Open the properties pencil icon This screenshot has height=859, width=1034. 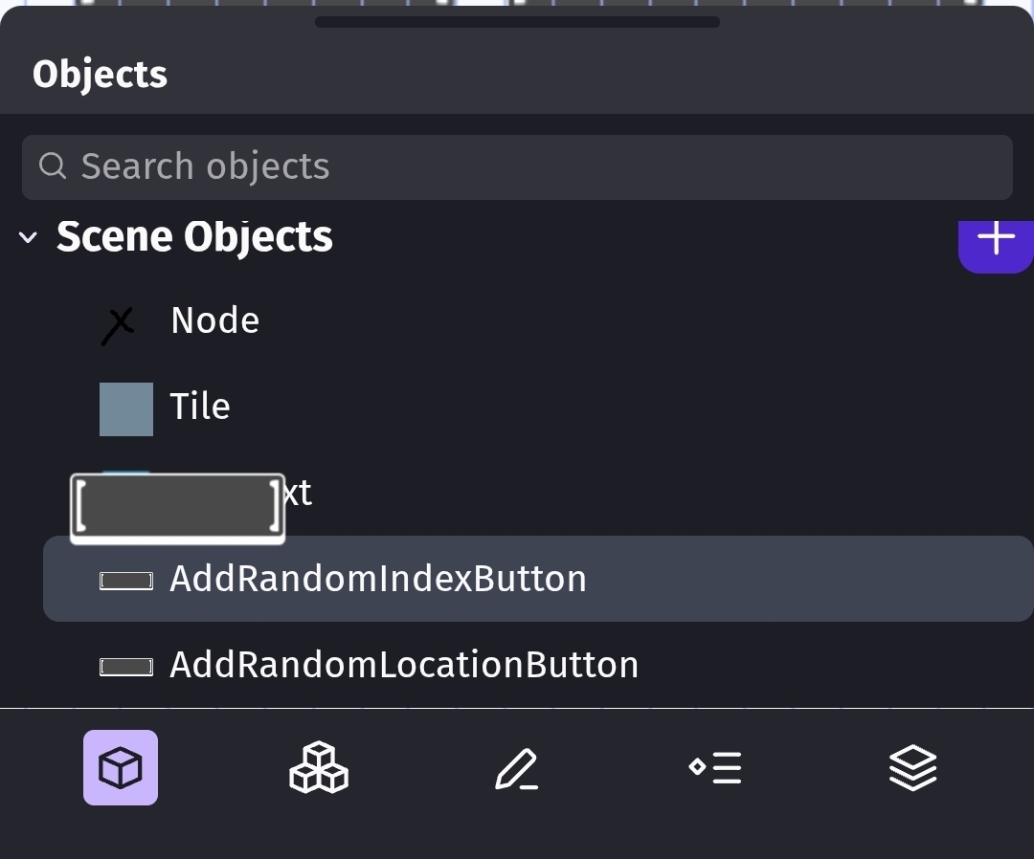pos(516,768)
